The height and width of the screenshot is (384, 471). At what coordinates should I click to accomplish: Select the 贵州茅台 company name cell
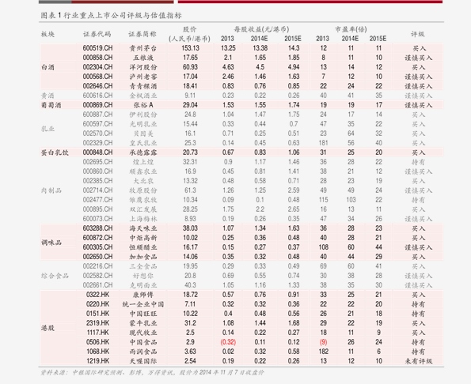(143, 48)
